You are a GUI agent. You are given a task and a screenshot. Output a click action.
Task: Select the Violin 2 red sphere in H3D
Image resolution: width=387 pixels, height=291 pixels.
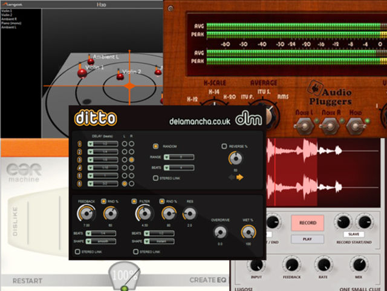(120, 76)
